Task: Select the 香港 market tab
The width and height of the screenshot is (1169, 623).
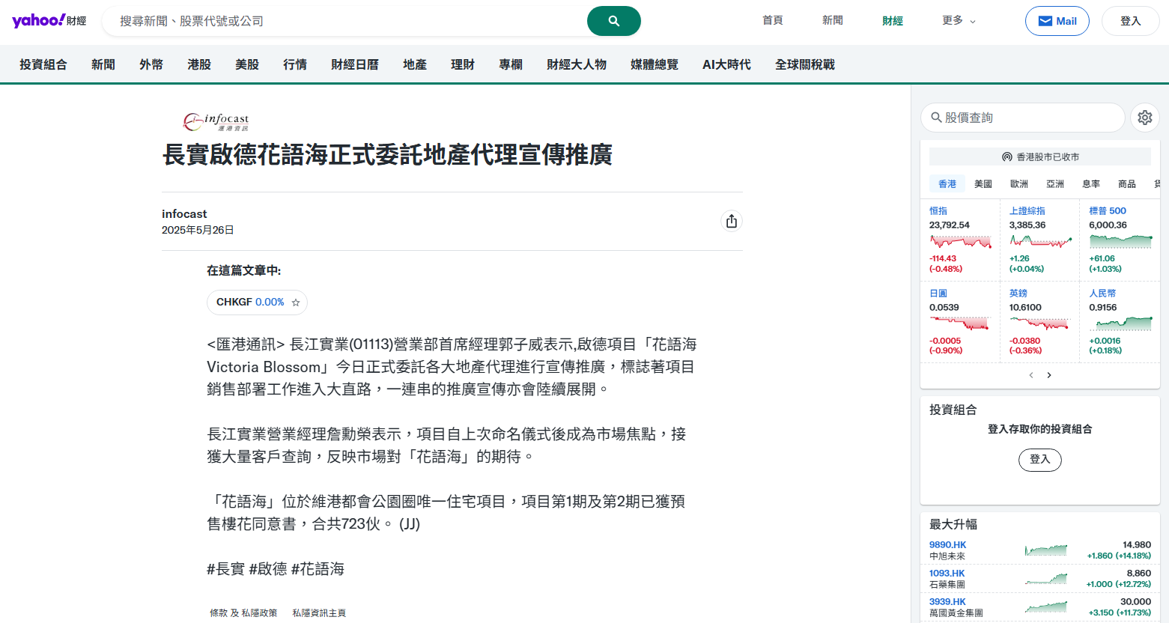Action: click(947, 183)
